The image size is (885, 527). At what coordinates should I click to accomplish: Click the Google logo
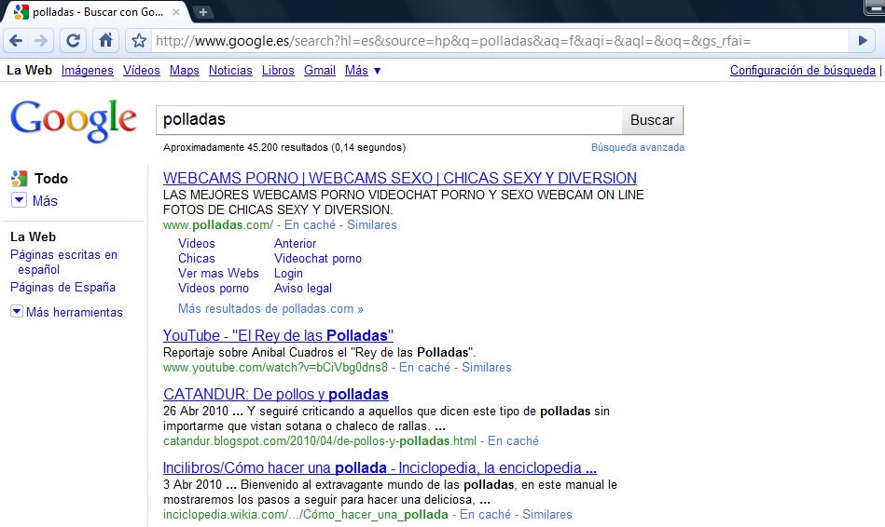(x=73, y=120)
